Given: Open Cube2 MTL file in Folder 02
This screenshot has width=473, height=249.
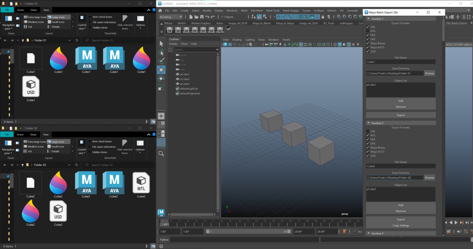Looking at the screenshot, I should coord(141,185).
